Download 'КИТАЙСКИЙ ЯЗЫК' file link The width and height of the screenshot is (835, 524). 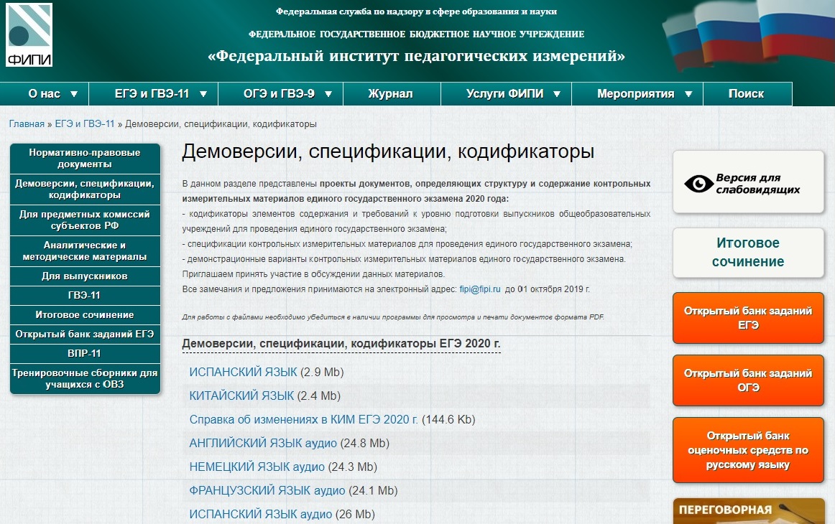click(241, 396)
